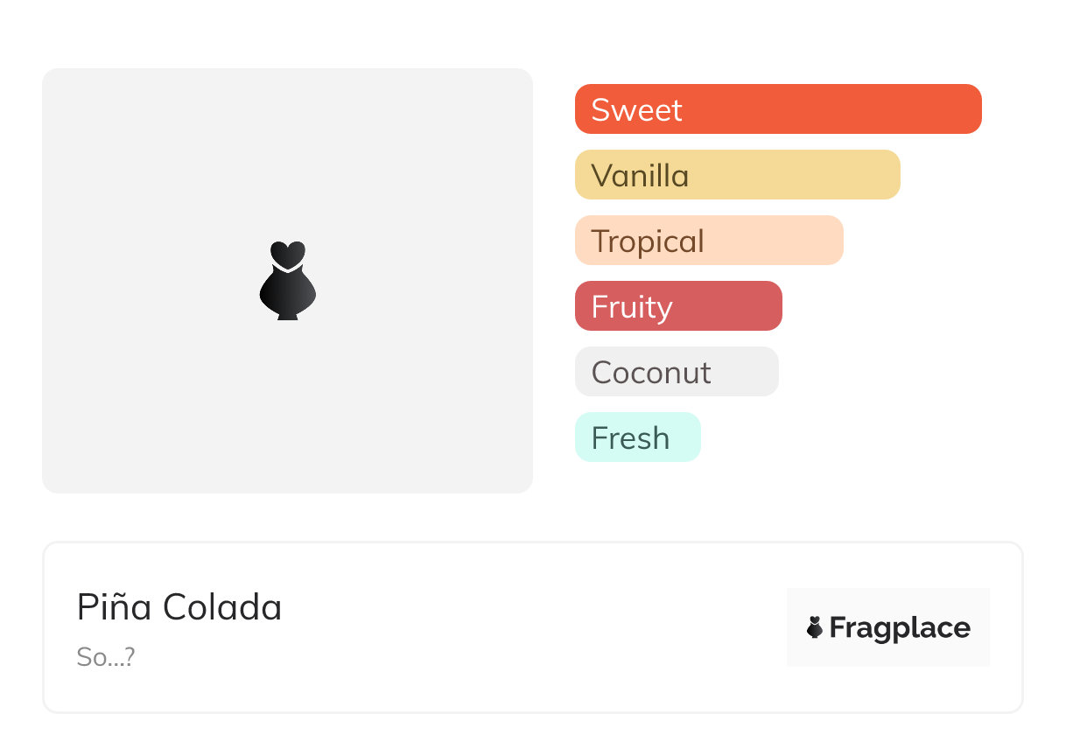
Task: Click the Fragplace wordmark text
Action: click(899, 628)
